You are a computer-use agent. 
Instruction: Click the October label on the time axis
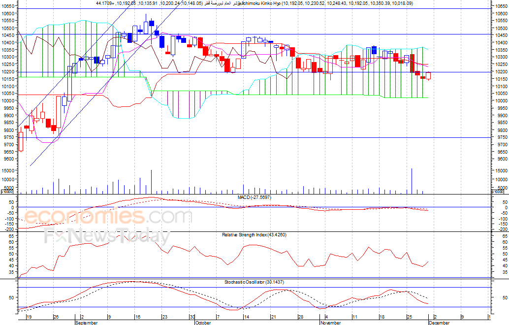[203, 323]
